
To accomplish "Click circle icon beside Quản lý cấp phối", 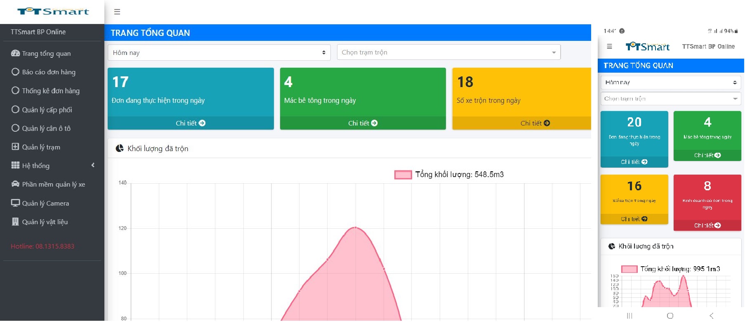I will pos(15,109).
